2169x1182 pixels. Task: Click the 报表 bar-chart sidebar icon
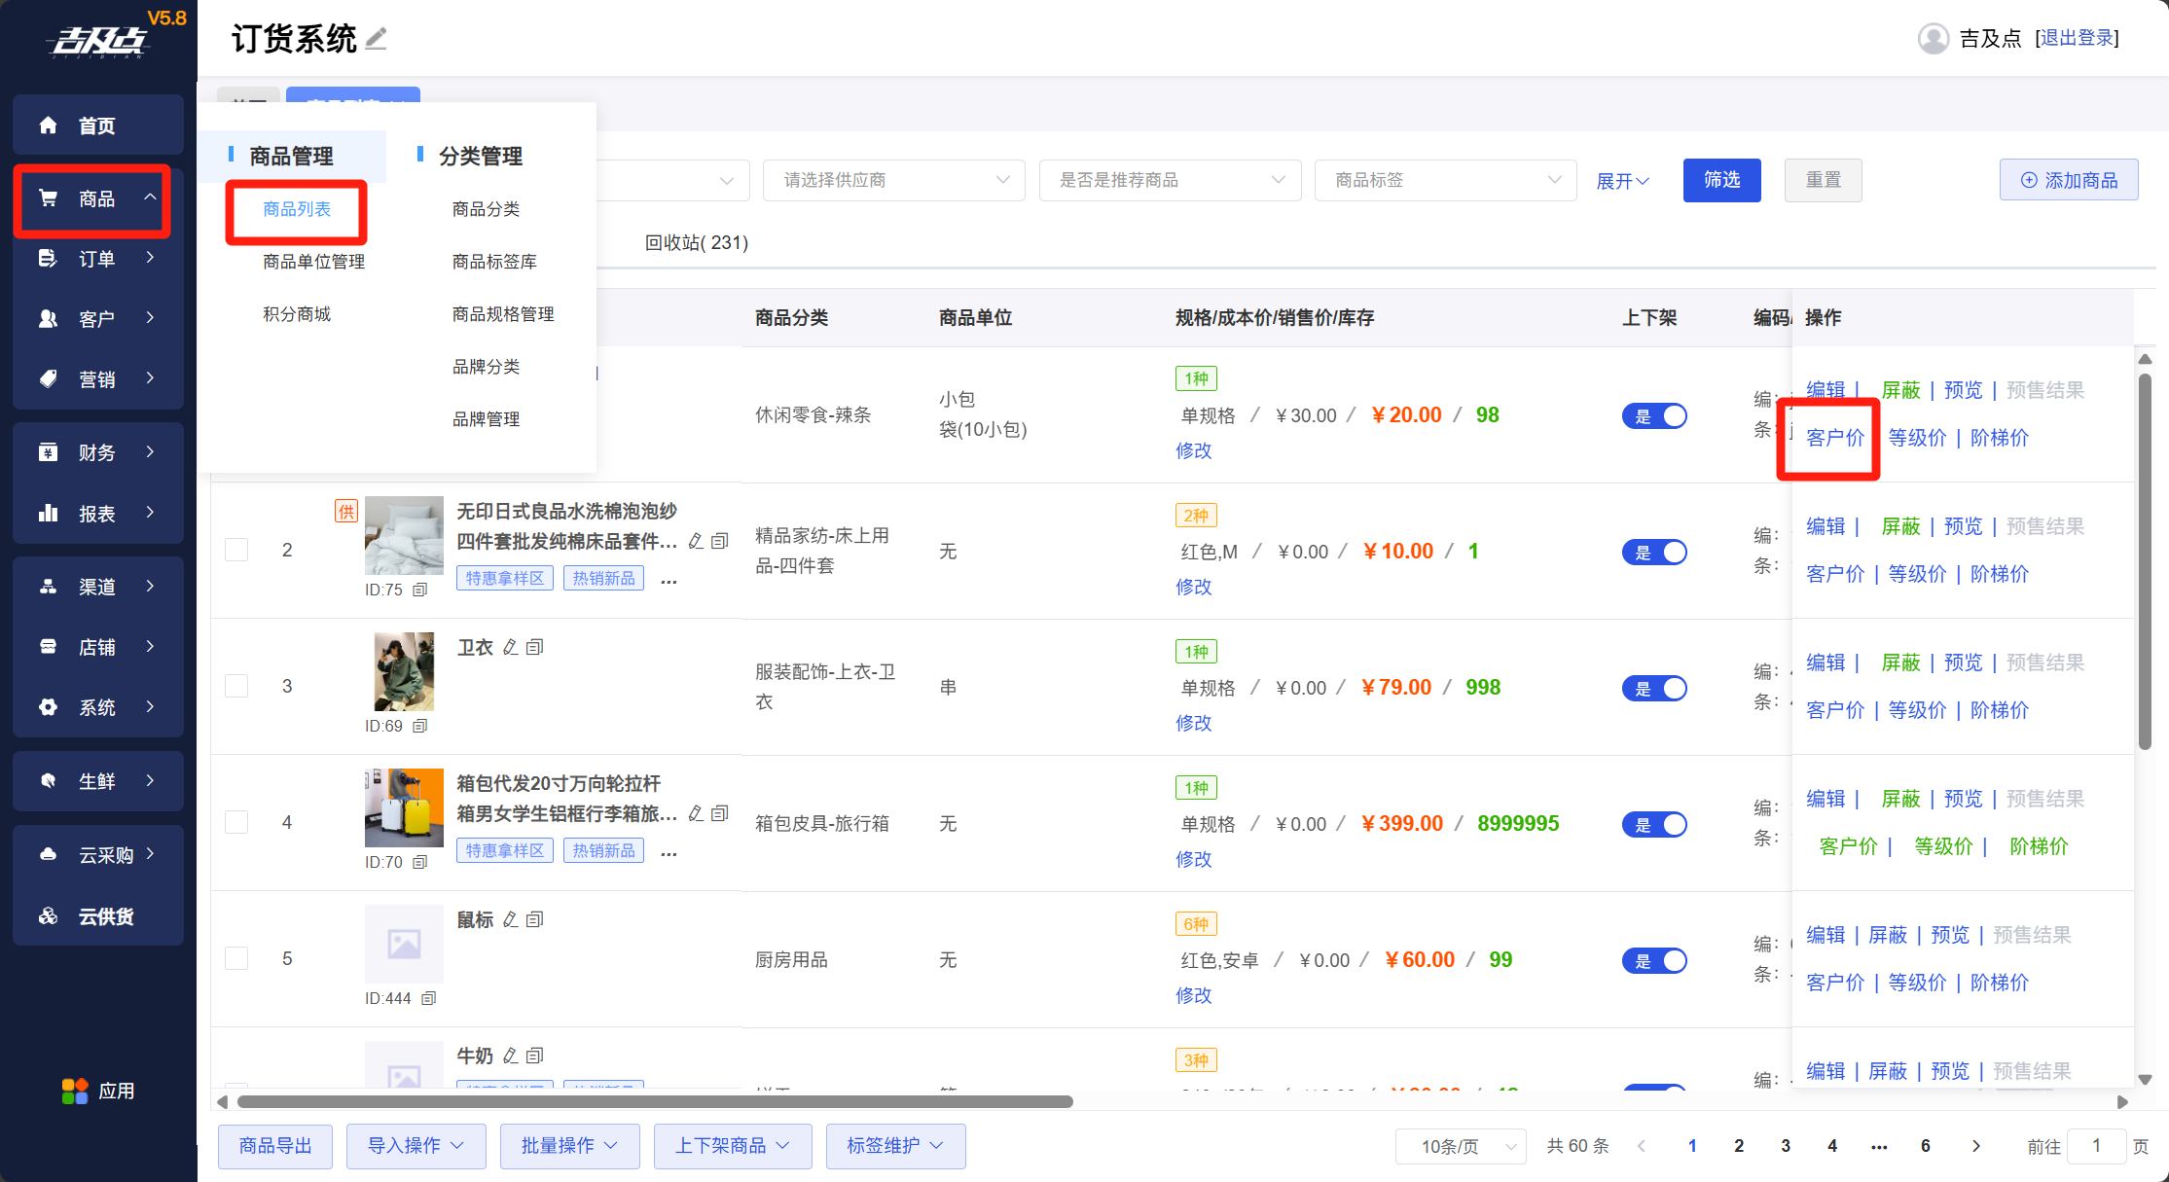(48, 513)
